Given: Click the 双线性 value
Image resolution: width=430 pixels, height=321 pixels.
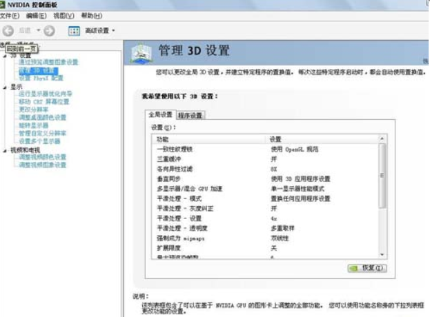Looking at the screenshot, I should [x=280, y=238].
